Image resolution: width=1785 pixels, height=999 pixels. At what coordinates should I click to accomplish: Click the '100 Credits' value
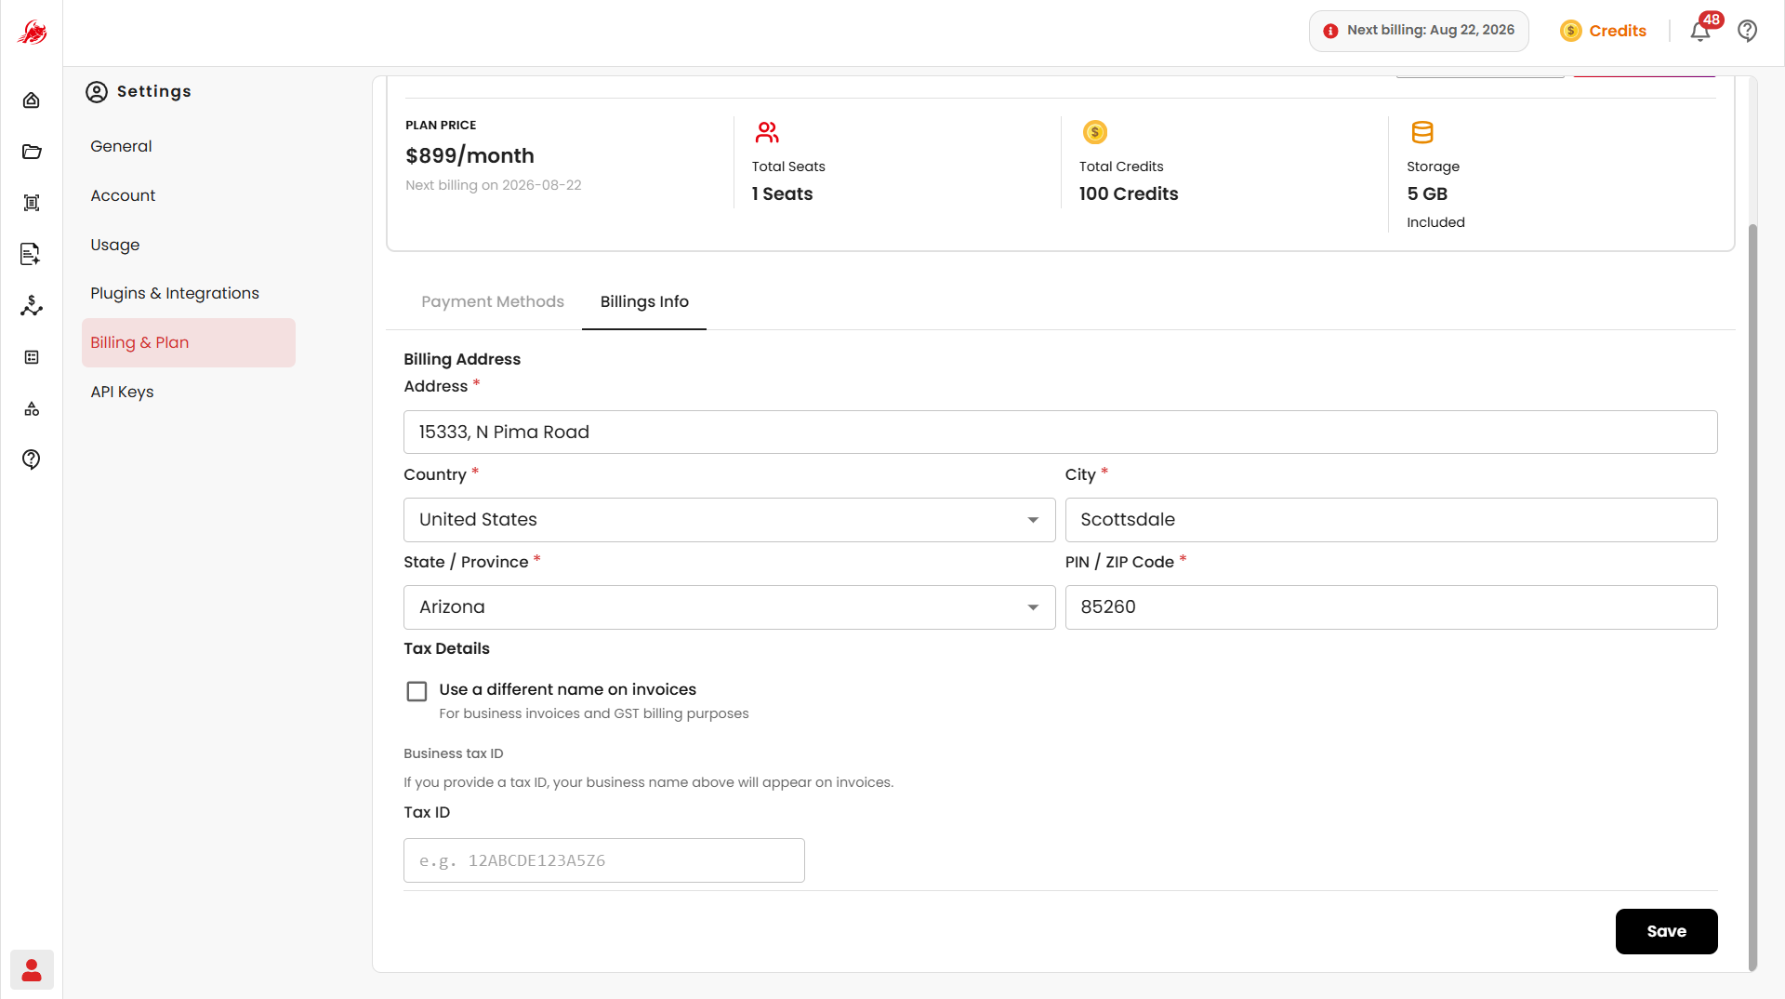[1129, 193]
